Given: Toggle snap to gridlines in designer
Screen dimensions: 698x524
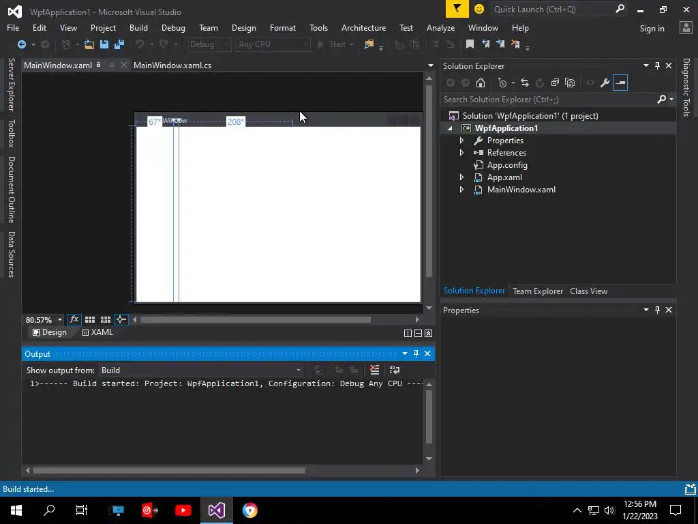Looking at the screenshot, I should point(106,319).
